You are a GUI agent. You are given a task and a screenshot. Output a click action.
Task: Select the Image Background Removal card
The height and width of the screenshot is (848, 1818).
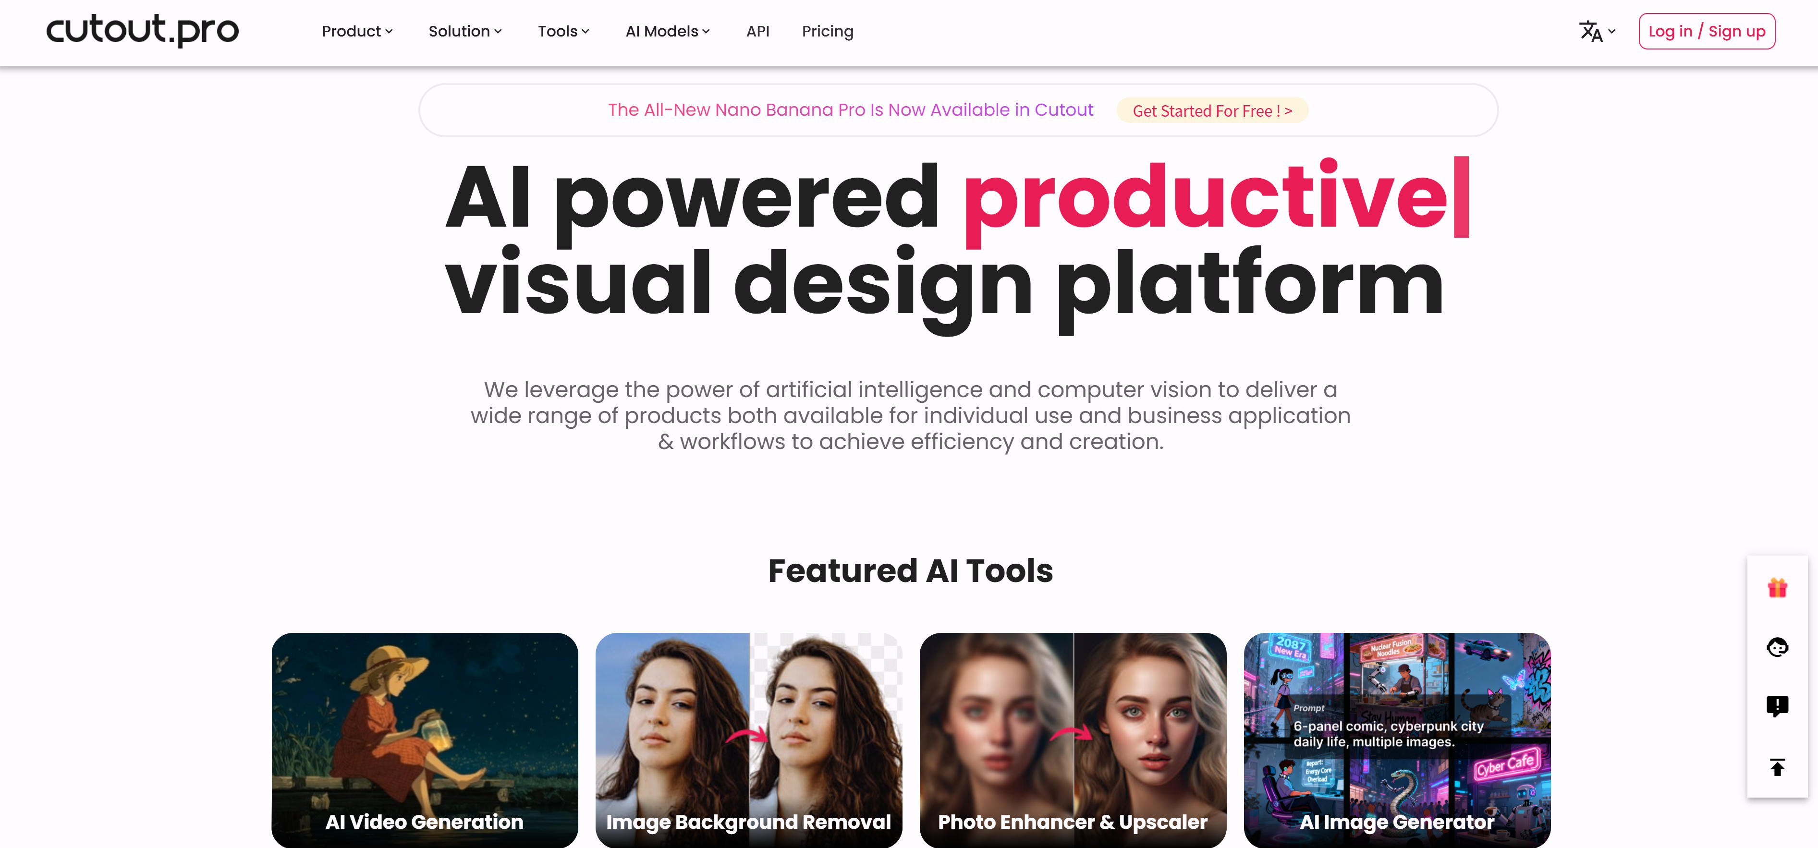[748, 739]
